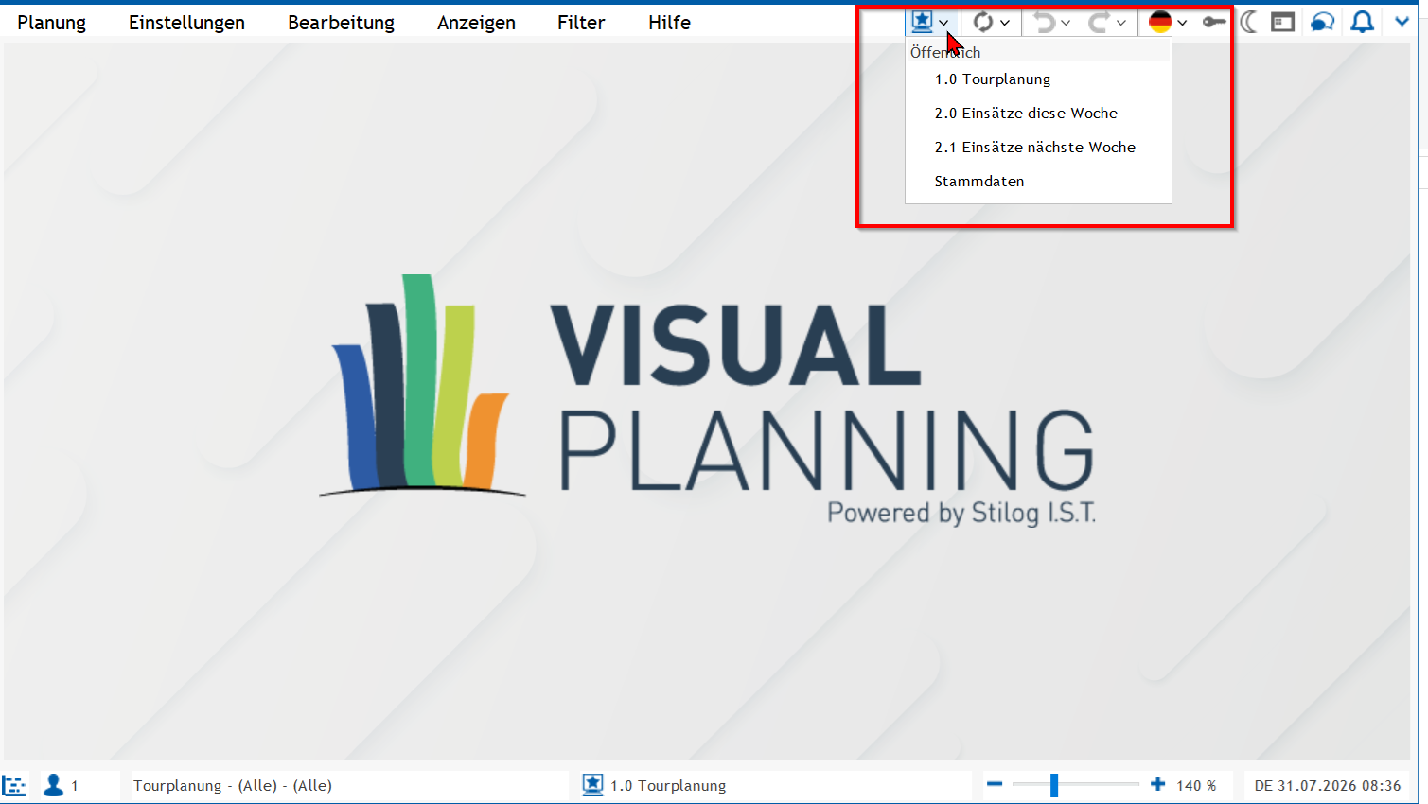1428x804 pixels.
Task: Expand the blue chevron at toolbar end
Action: (1402, 22)
